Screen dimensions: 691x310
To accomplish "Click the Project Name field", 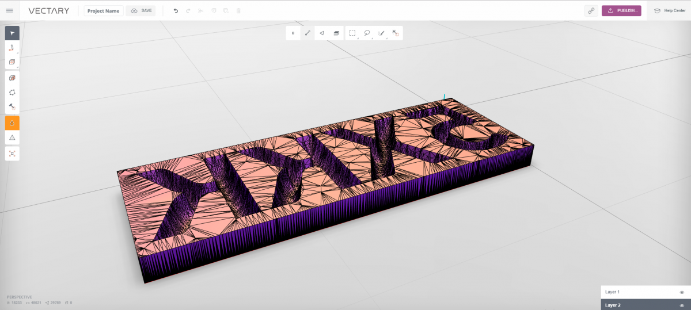I will [x=104, y=11].
